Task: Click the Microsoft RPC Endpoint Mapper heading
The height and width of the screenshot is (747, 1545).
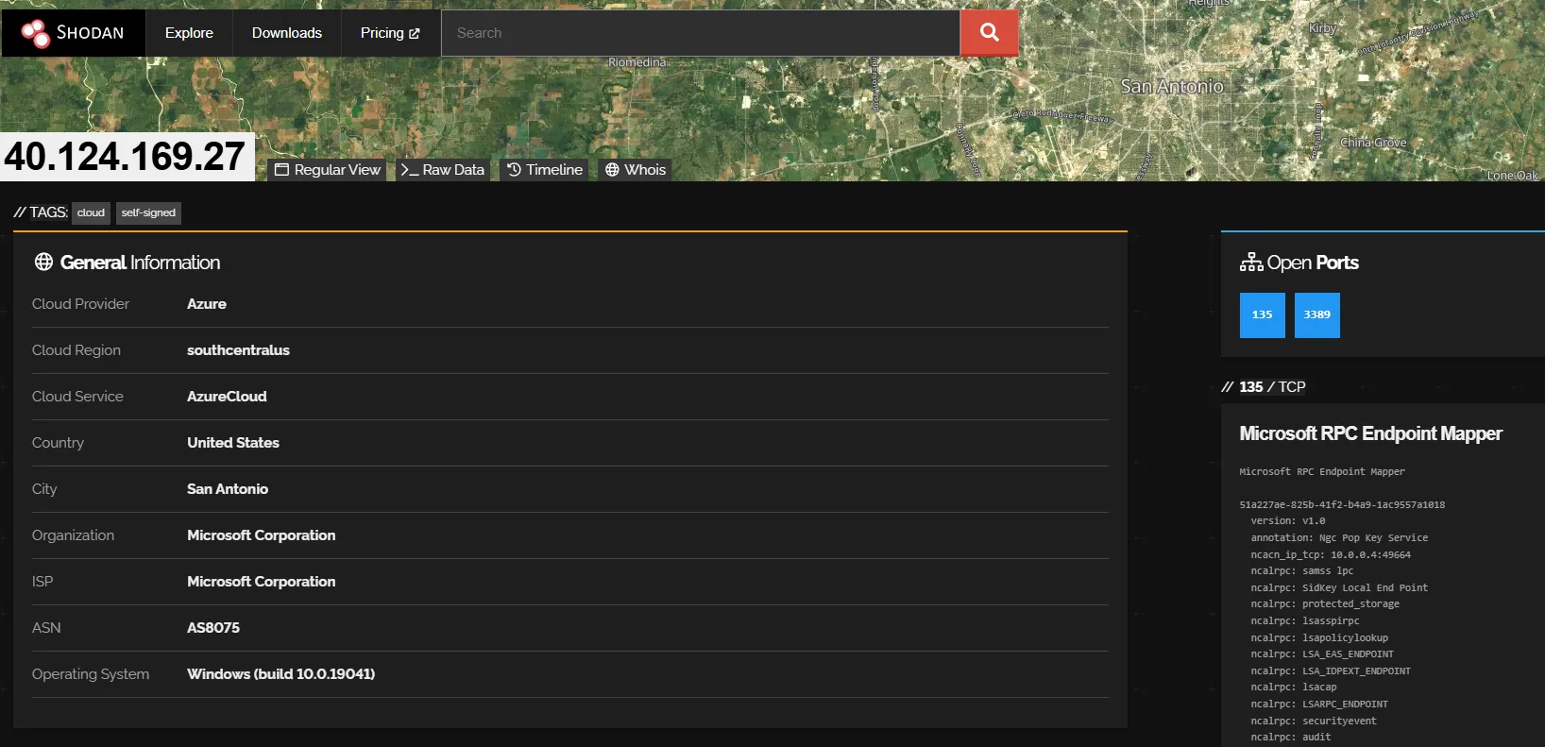Action: coord(1371,433)
